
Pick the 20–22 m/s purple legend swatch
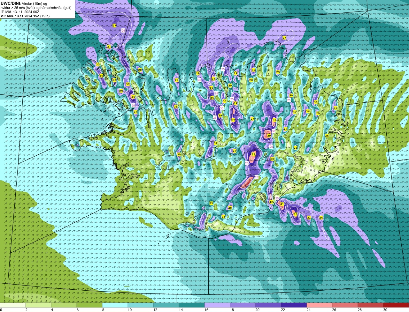tap(268, 305)
